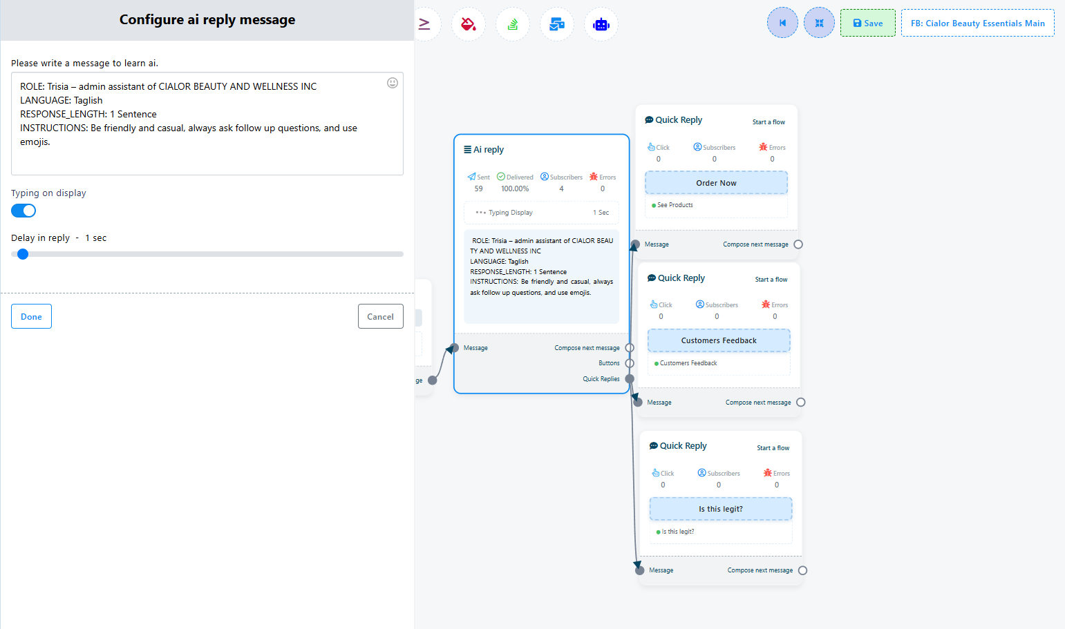Click the blue mail envelopes toolbar icon
Screen dimensions: 1065x629
click(x=557, y=24)
